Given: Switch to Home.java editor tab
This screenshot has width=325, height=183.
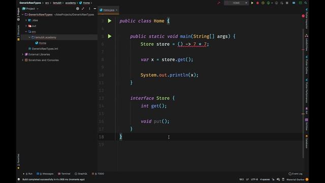Looking at the screenshot, I should (x=109, y=10).
